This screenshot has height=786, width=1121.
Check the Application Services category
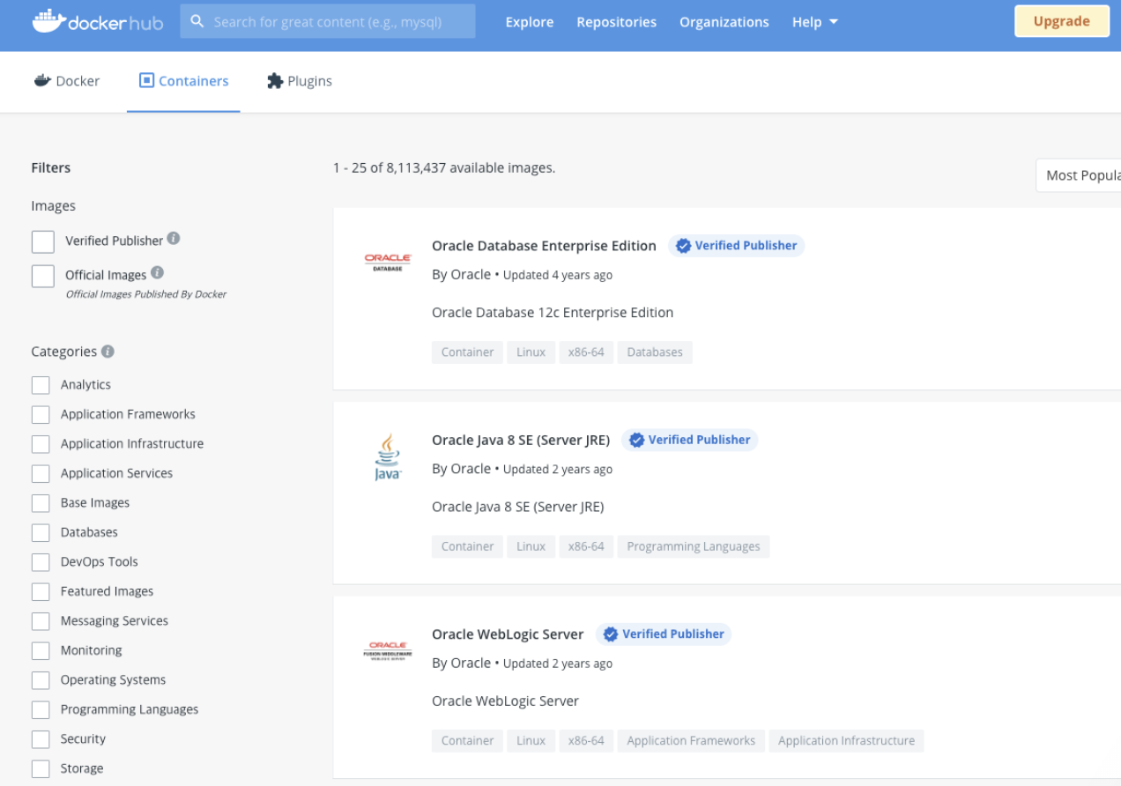tap(41, 473)
